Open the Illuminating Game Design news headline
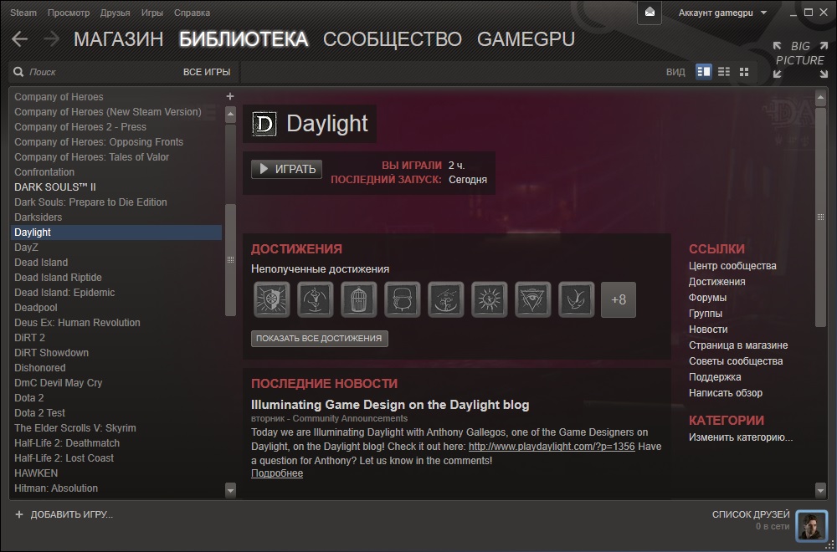This screenshot has height=552, width=837. (x=390, y=405)
